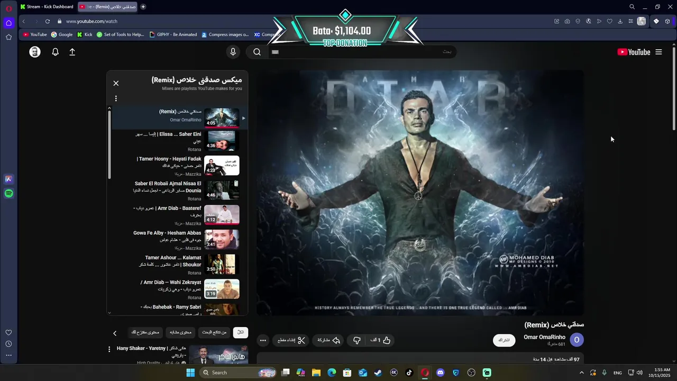Image resolution: width=677 pixels, height=381 pixels.
Task: Click the page vertical scrollbar
Action: click(674, 90)
